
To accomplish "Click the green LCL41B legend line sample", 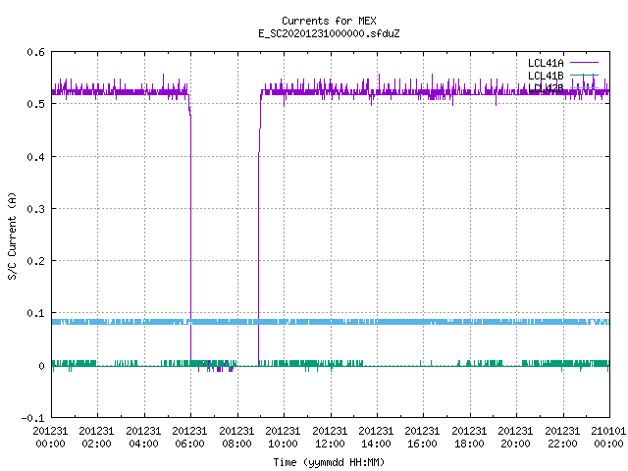I will tap(584, 76).
